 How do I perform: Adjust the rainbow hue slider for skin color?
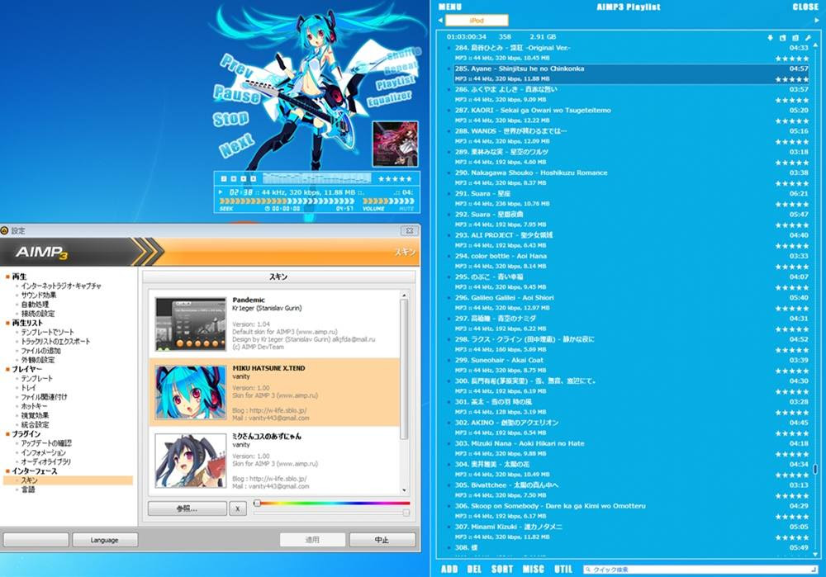click(332, 504)
